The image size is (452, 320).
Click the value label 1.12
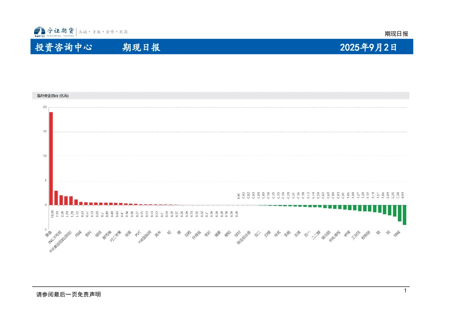tap(77, 214)
